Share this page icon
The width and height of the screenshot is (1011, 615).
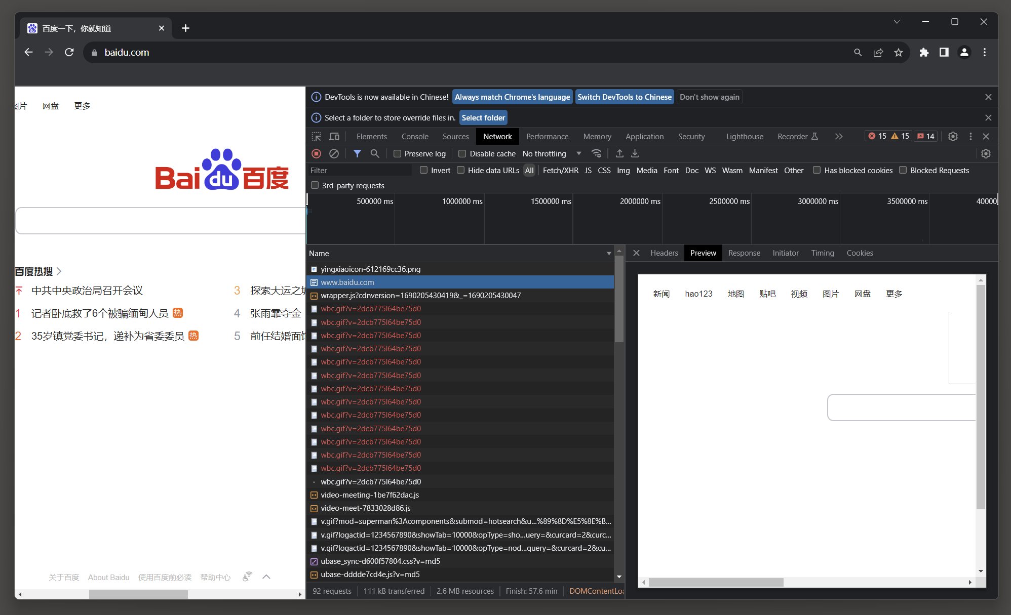click(878, 52)
